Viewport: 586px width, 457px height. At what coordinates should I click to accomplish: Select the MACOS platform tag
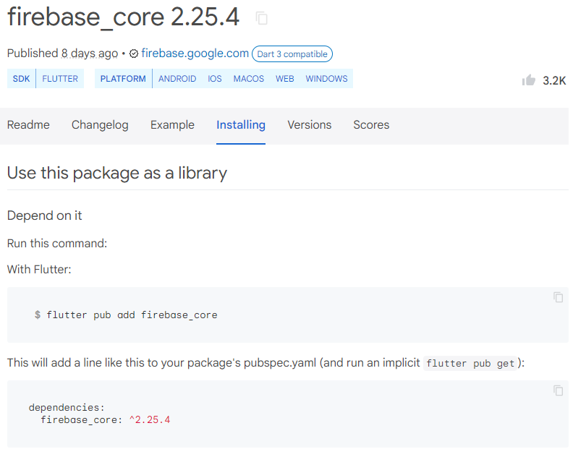tap(249, 79)
